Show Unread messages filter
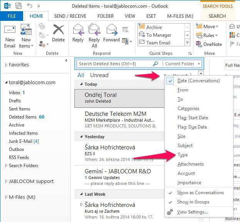The width and height of the screenshot is (240, 222). (x=99, y=75)
